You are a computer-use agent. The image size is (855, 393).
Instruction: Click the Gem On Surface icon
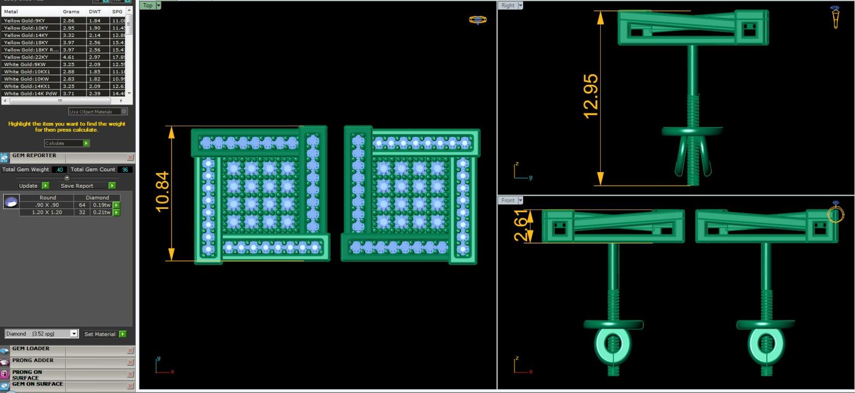pyautogui.click(x=5, y=386)
